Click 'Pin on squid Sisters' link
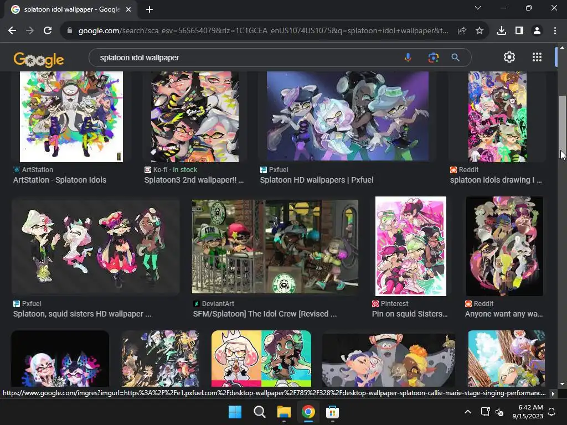The image size is (567, 425). point(410,314)
